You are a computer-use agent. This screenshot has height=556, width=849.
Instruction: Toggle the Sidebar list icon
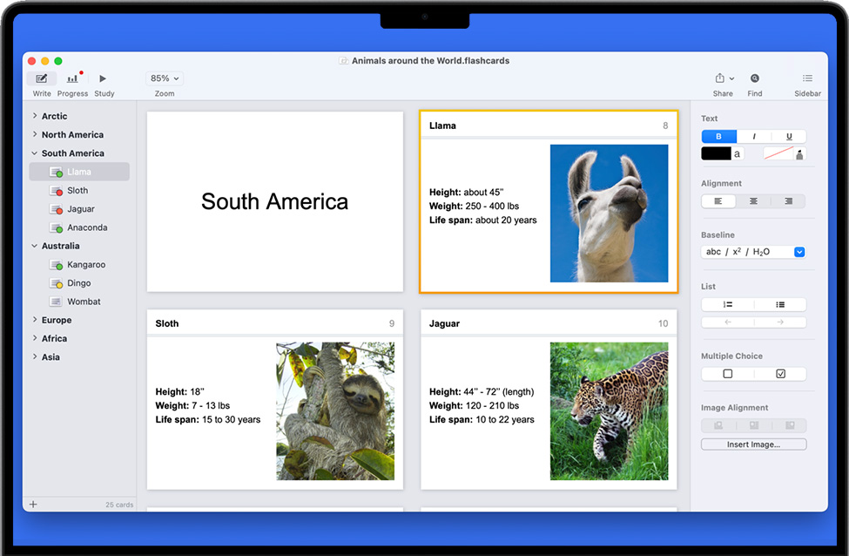(807, 78)
